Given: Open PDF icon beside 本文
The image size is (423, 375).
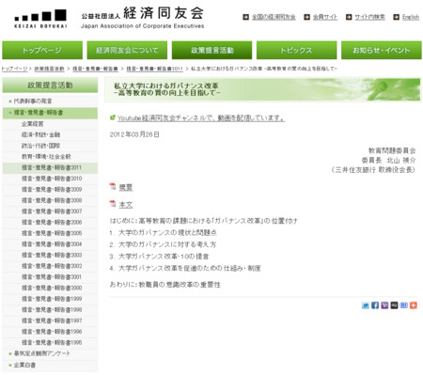Looking at the screenshot, I should pyautogui.click(x=113, y=204).
